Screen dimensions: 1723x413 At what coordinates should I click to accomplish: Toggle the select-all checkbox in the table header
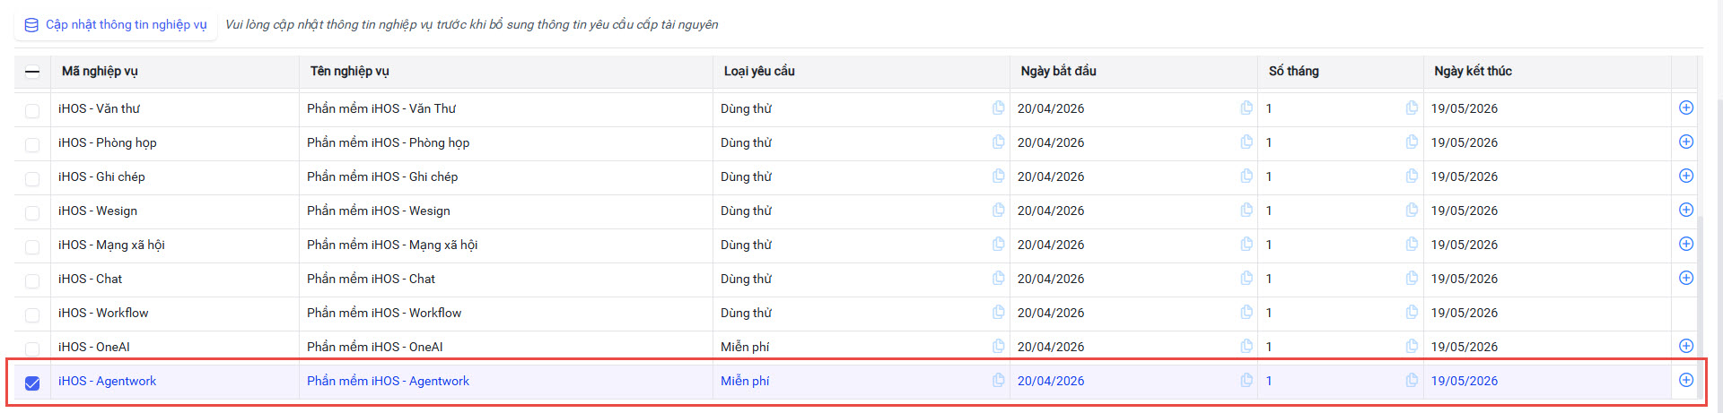pyautogui.click(x=32, y=72)
